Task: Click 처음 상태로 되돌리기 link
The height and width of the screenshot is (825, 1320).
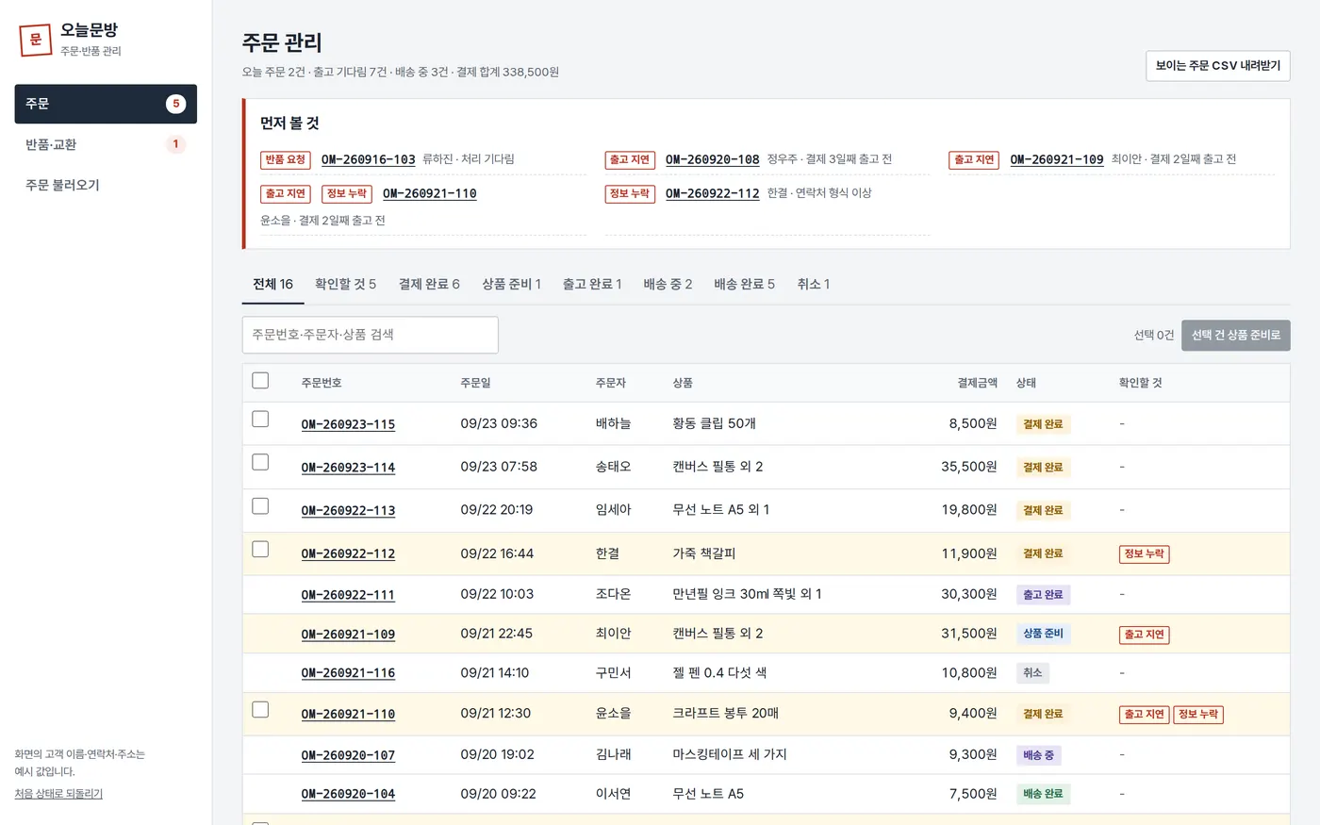Action: coord(58,794)
